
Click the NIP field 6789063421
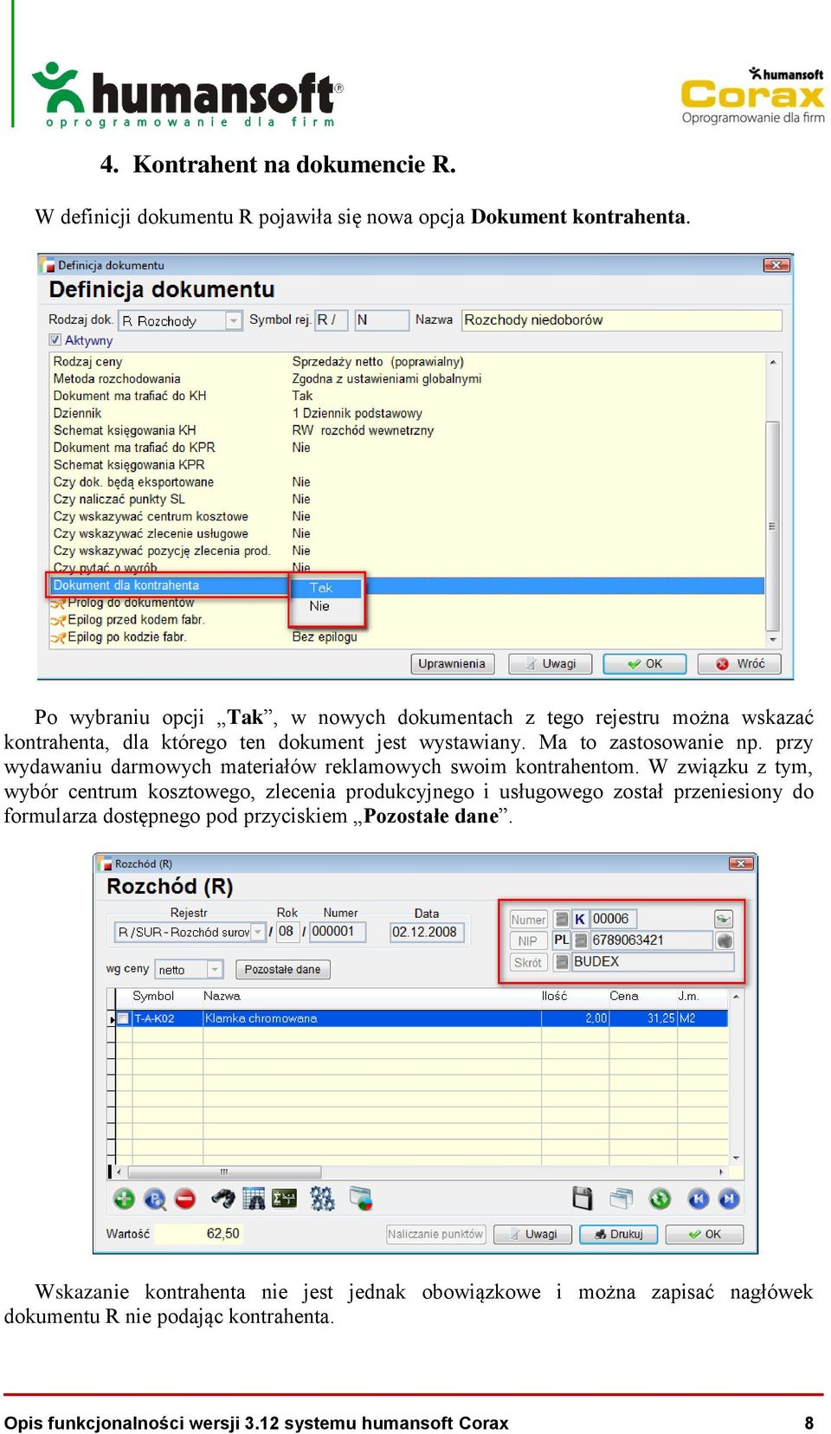[651, 940]
